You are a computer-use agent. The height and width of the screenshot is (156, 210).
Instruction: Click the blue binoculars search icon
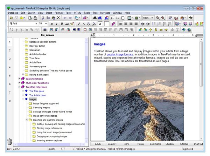coord(100,18)
